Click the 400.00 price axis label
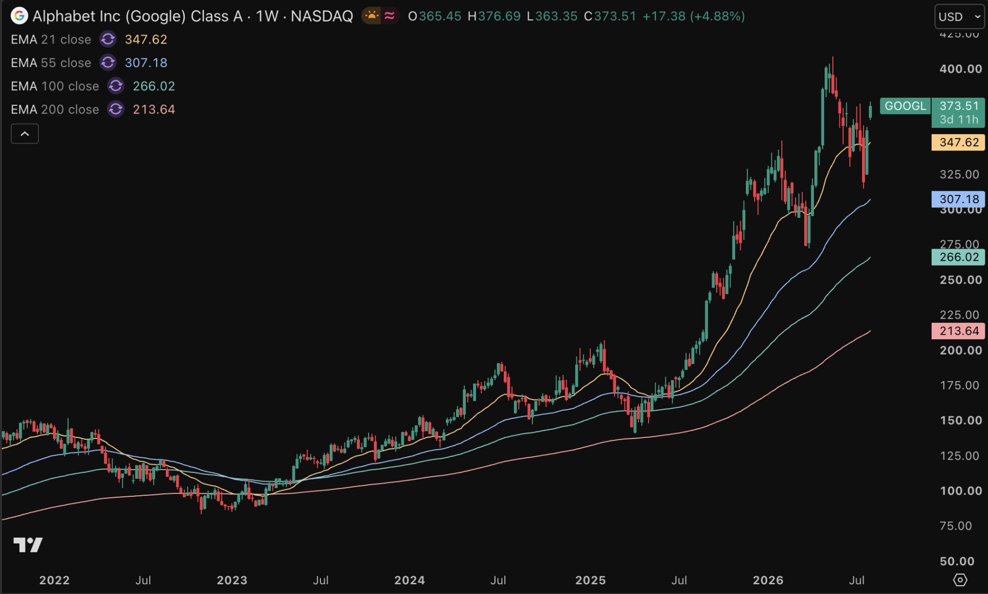The width and height of the screenshot is (988, 594). [x=961, y=69]
